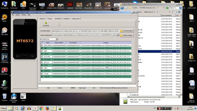Click the Download Agent folder button
Image resolution: width=197 pixels, height=111 pixels.
127,31
